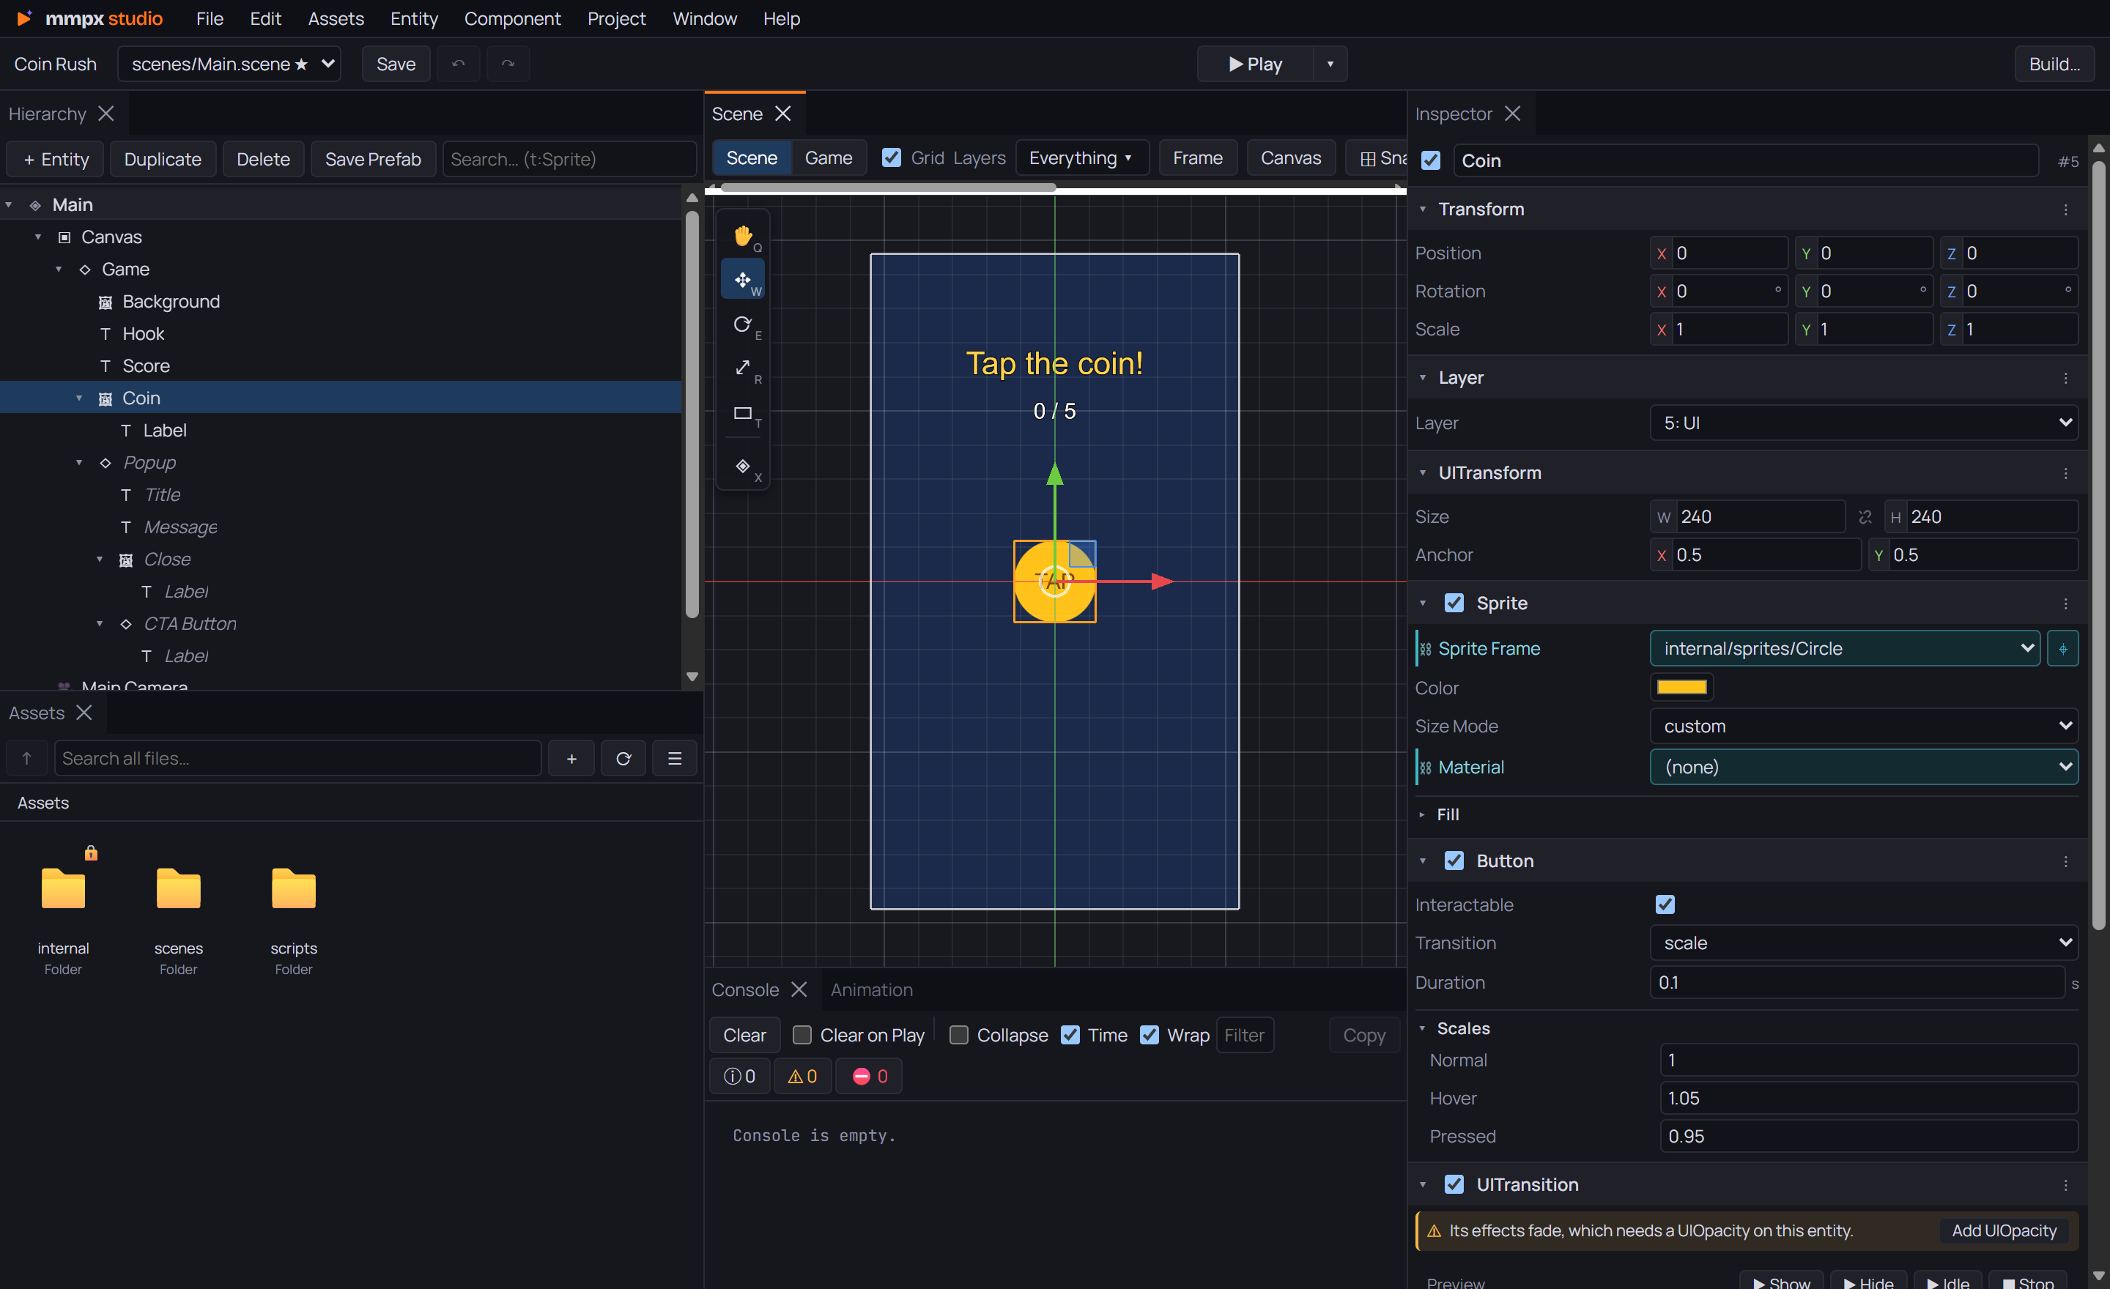Open Play options dropdown arrow

(1330, 64)
